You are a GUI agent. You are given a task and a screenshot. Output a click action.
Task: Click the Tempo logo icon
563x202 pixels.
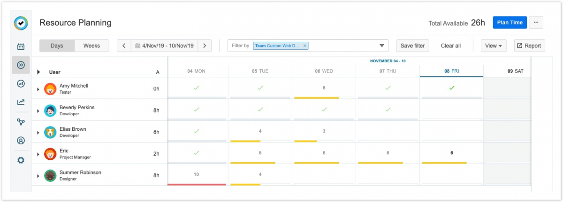point(21,23)
